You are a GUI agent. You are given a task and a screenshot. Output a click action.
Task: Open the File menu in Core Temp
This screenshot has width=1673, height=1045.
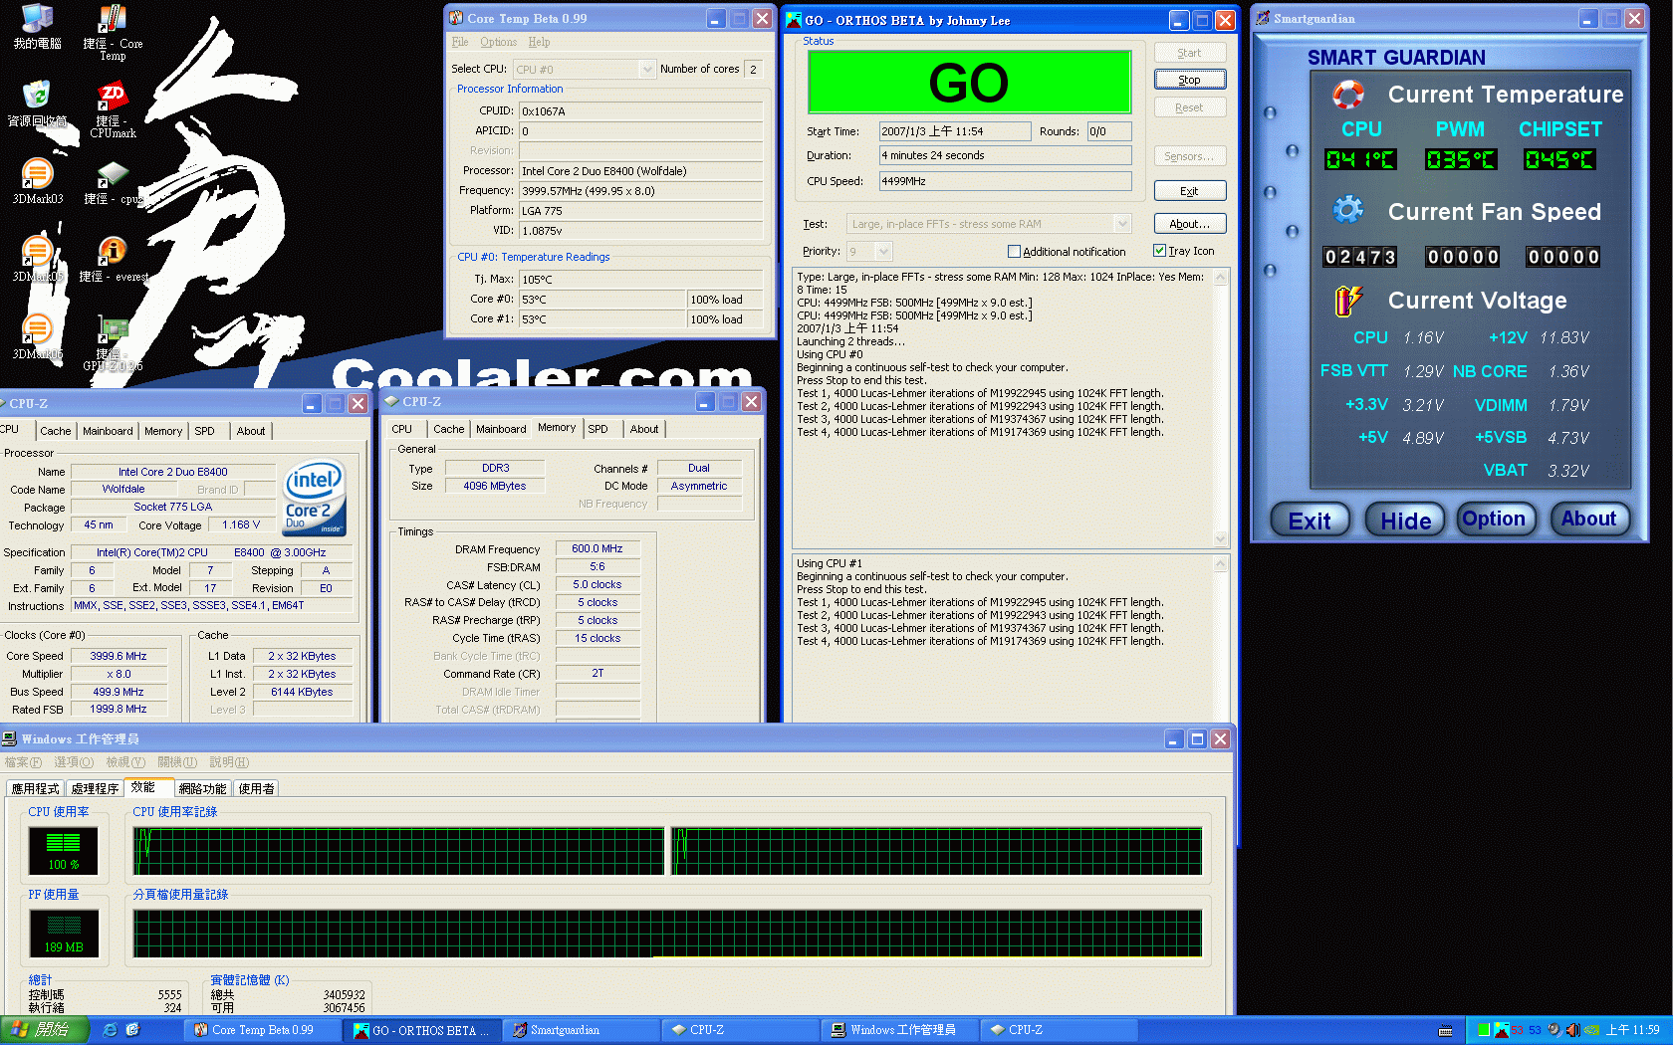point(459,42)
